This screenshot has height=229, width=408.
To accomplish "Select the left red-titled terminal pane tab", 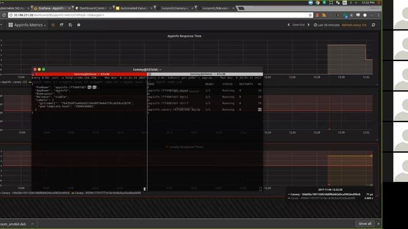I will point(89,74).
